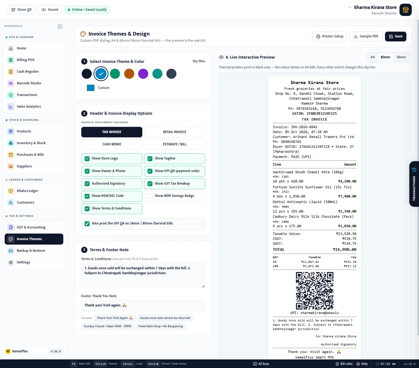Viewport: 419px width, 368px height.
Task: Collapse the workspace sidebar panel icon
Action: (60, 26)
